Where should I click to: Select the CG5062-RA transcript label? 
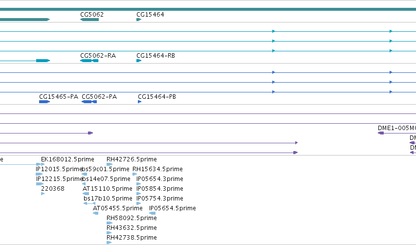[x=98, y=56]
